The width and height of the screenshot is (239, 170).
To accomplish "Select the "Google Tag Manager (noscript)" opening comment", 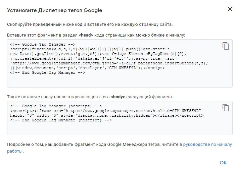I will pos(56,106).
